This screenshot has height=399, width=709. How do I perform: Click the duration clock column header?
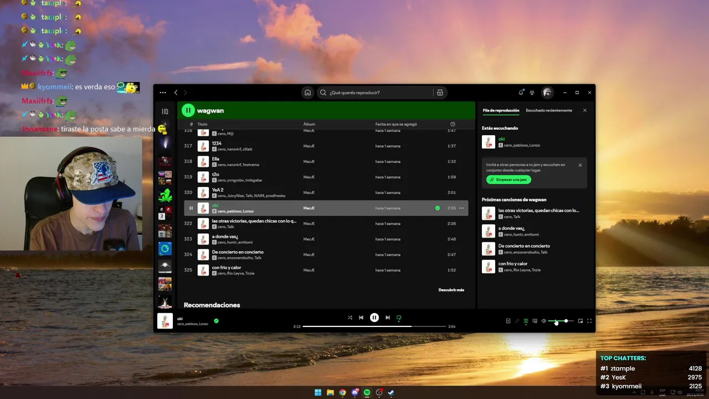453,124
